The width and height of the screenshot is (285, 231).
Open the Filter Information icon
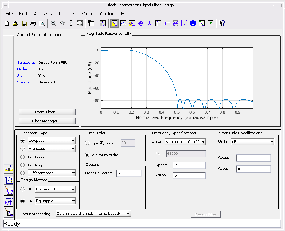[x=193, y=23]
